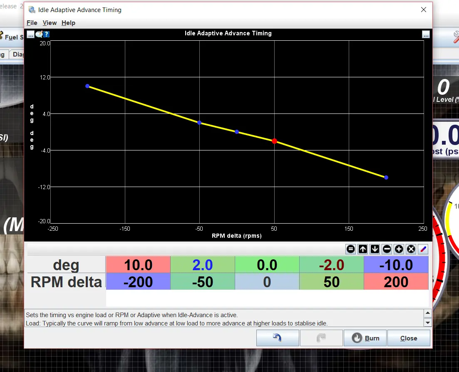Click the undo arrow button
This screenshot has width=459, height=372.
[x=278, y=338]
